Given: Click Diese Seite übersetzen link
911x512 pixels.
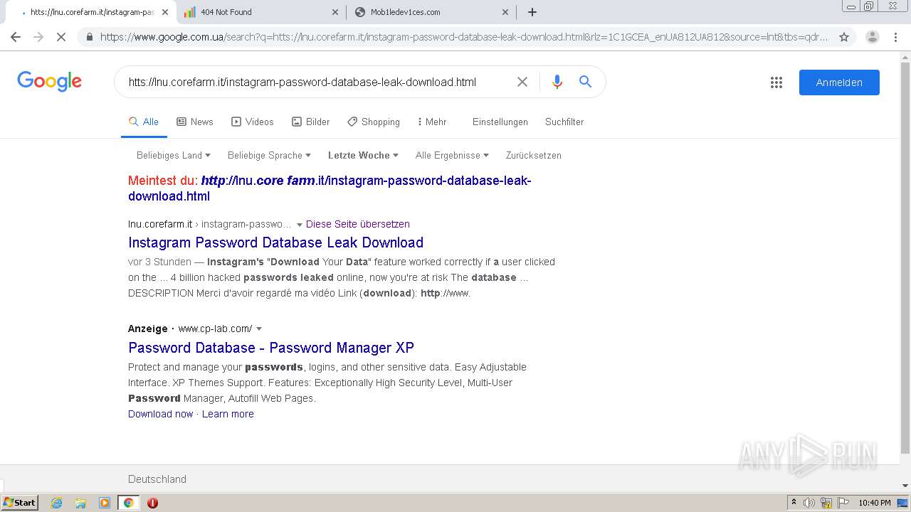Looking at the screenshot, I should click(358, 224).
